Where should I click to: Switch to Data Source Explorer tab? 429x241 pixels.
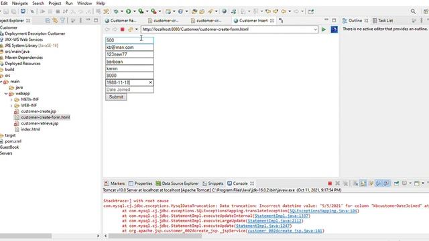click(177, 183)
